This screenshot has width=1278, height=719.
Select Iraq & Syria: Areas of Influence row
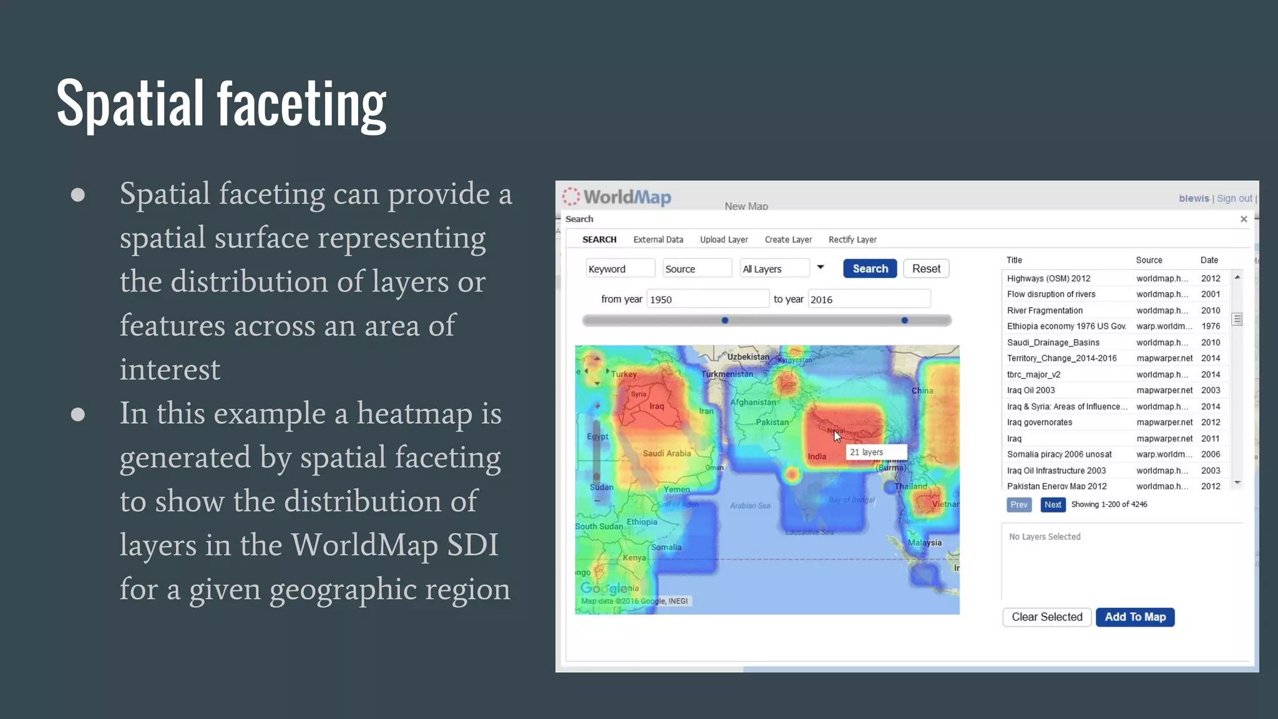[1116, 407]
